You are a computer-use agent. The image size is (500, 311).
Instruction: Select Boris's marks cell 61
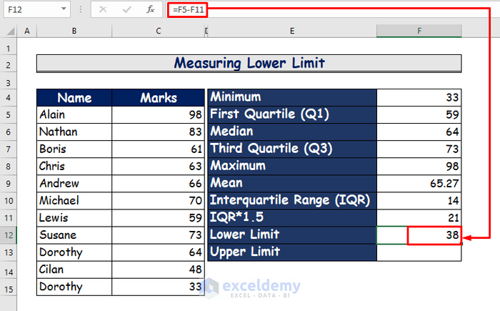click(158, 149)
